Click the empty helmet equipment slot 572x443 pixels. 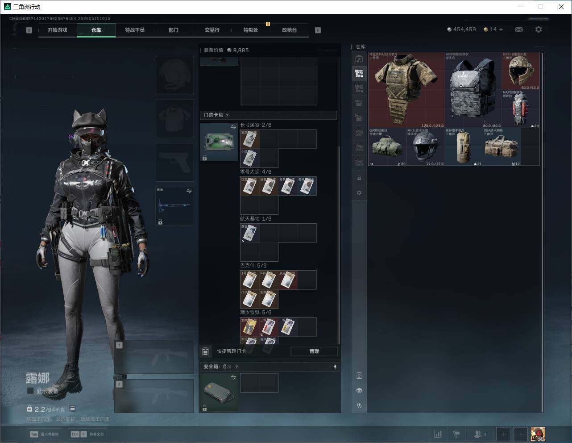tap(174, 75)
